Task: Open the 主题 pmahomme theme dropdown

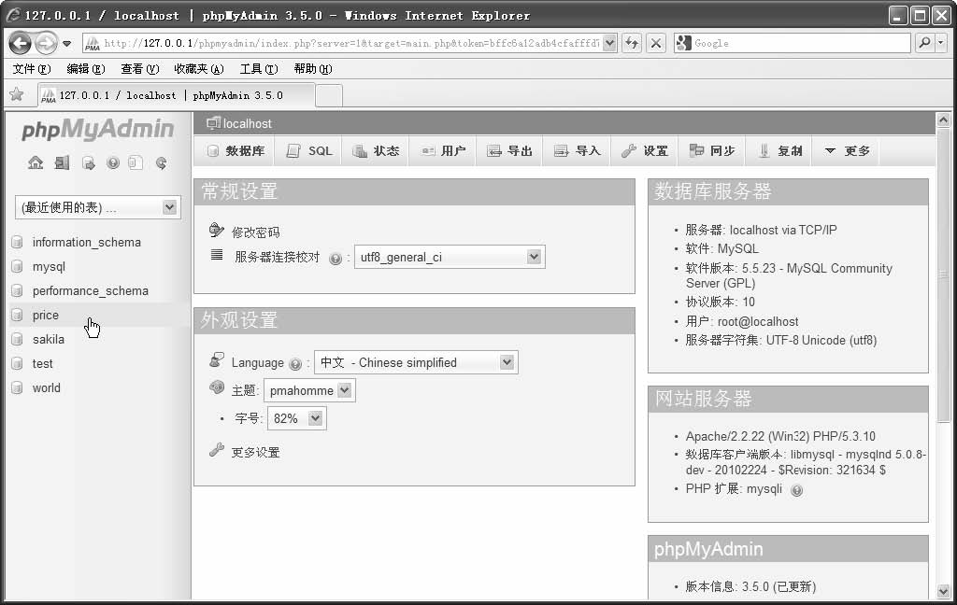Action: 309,390
